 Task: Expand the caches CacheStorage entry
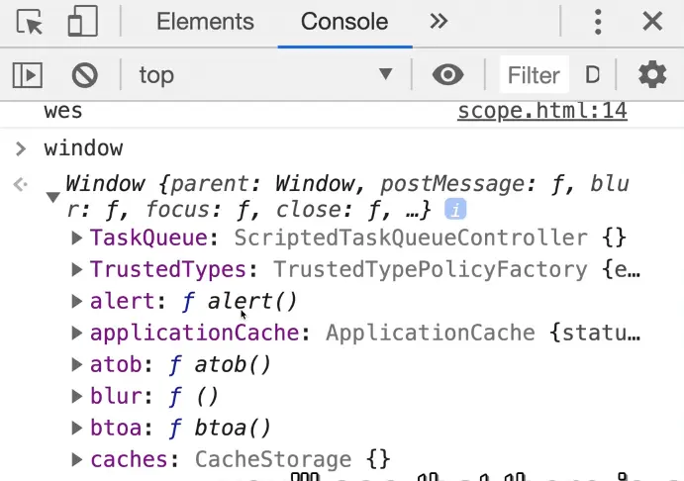[77, 460]
